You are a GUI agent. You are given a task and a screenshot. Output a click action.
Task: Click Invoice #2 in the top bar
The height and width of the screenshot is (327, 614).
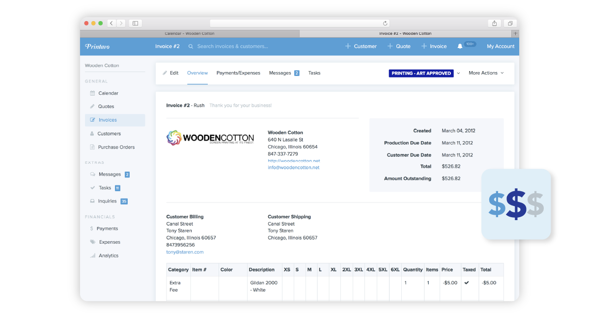pyautogui.click(x=167, y=46)
